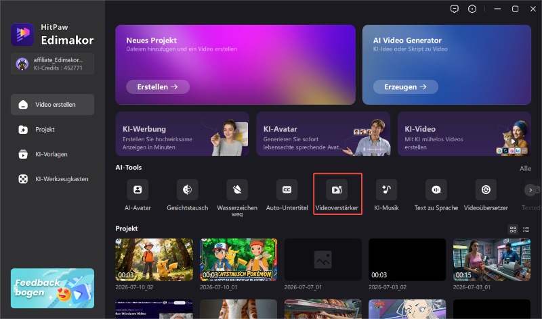
Task: Open the Feedbackbogen banner
Action: pyautogui.click(x=53, y=289)
